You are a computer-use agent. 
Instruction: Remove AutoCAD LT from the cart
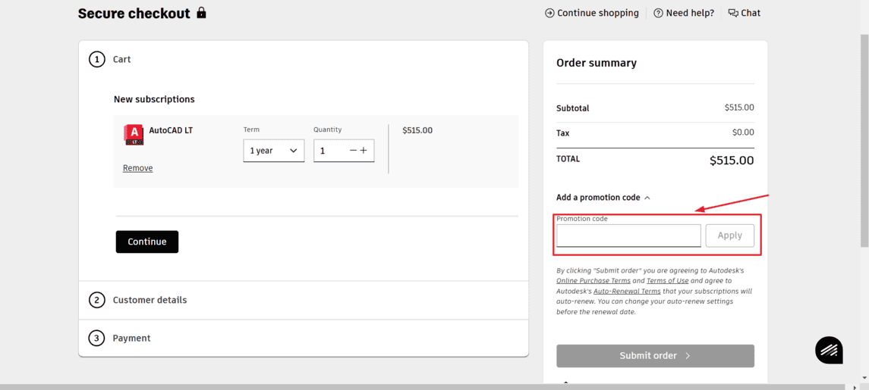[x=138, y=168]
